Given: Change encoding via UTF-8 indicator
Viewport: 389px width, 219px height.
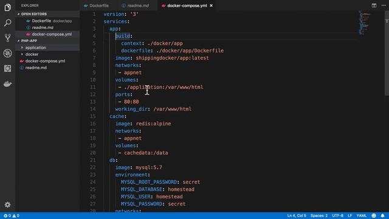Looking at the screenshot, I should (338, 215).
